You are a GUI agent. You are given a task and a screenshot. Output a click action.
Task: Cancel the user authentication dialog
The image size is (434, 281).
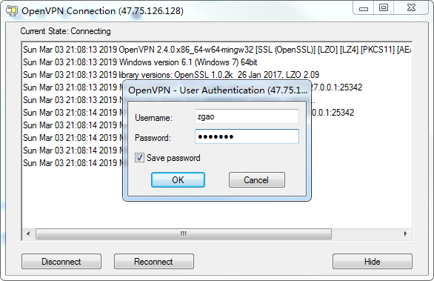pos(256,180)
